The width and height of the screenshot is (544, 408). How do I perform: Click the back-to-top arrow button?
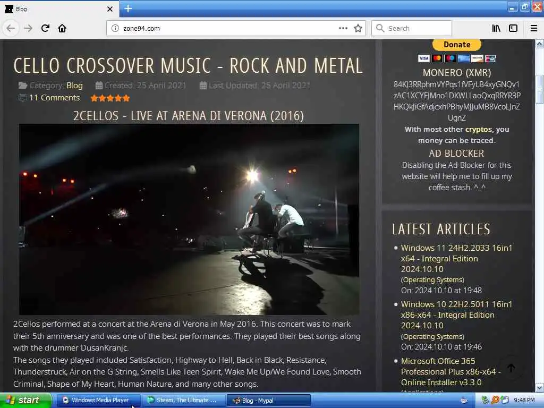point(511,368)
